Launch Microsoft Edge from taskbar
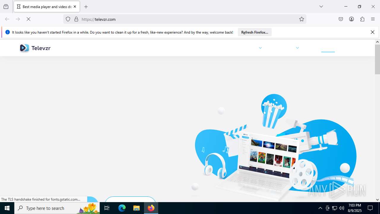The height and width of the screenshot is (214, 380). (122, 208)
